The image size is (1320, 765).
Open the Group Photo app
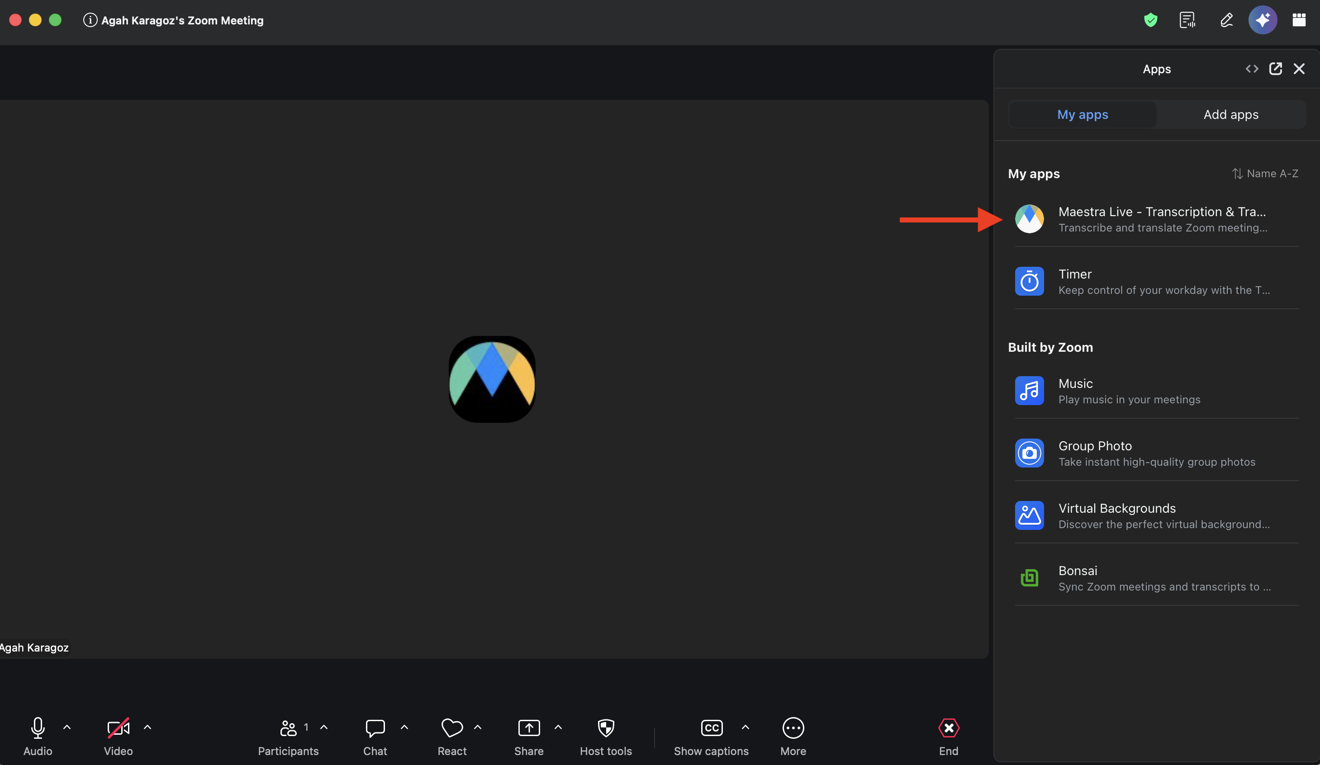(1157, 453)
